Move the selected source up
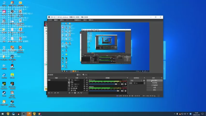206x116 pixels. tap(78, 93)
